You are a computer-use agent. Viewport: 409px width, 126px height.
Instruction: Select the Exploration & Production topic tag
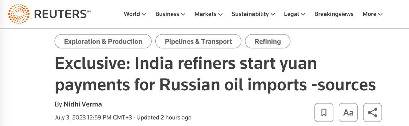103,41
